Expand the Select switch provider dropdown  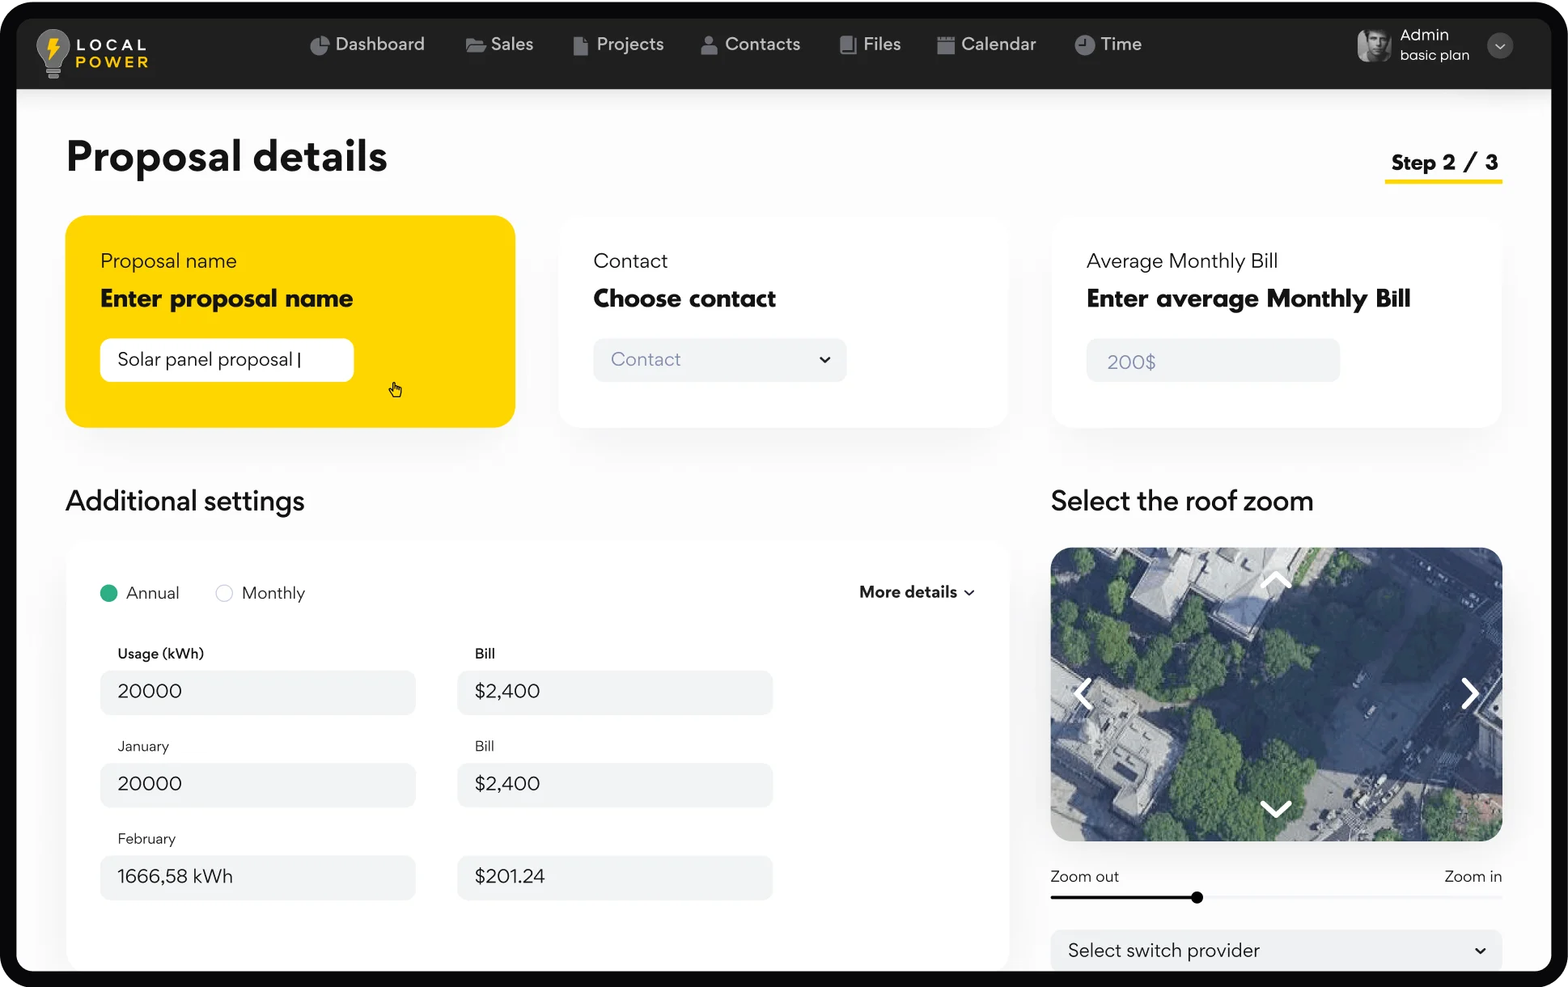(x=1276, y=951)
